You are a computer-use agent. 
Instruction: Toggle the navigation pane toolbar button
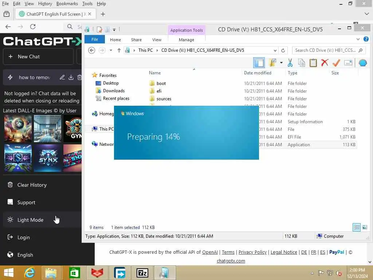(x=259, y=63)
